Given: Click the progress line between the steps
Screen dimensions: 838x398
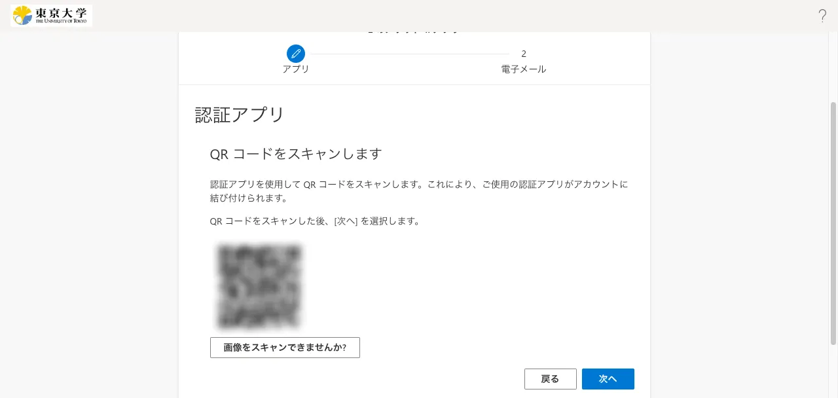Looking at the screenshot, I should [x=410, y=54].
